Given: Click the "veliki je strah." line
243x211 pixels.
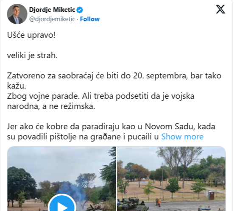Looking at the screenshot, I should coord(32,56).
